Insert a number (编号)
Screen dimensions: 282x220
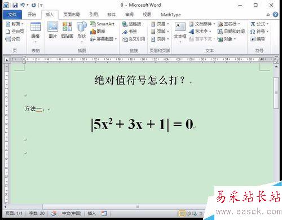(x=258, y=39)
